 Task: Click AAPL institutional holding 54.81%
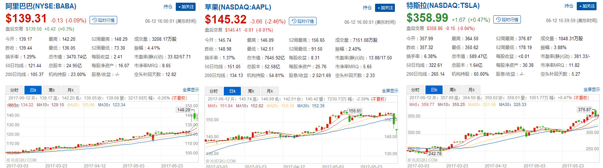[x=277, y=76]
